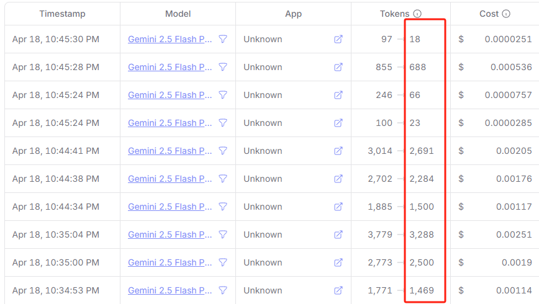This screenshot has height=304, width=539.
Task: Select the Apr 18, 10:44:34 PM timestamp
Action: pos(56,207)
